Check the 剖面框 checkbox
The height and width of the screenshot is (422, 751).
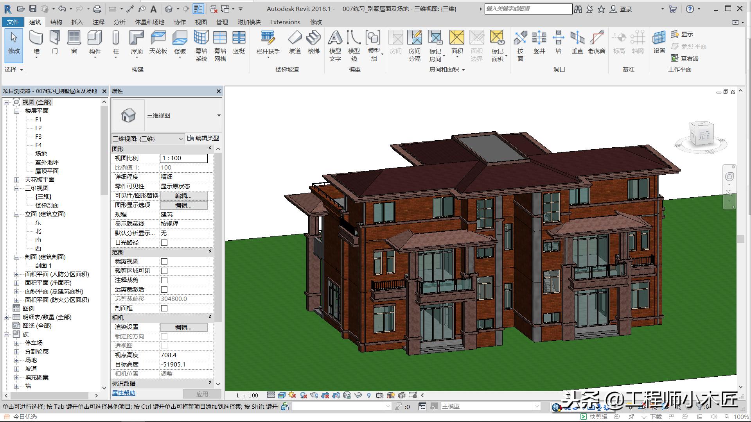click(163, 308)
